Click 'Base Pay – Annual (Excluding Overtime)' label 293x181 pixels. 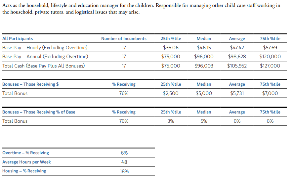[45, 57]
